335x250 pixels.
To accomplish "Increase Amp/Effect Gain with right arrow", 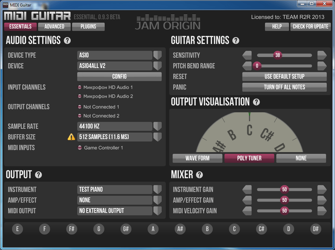I will tap(322, 200).
